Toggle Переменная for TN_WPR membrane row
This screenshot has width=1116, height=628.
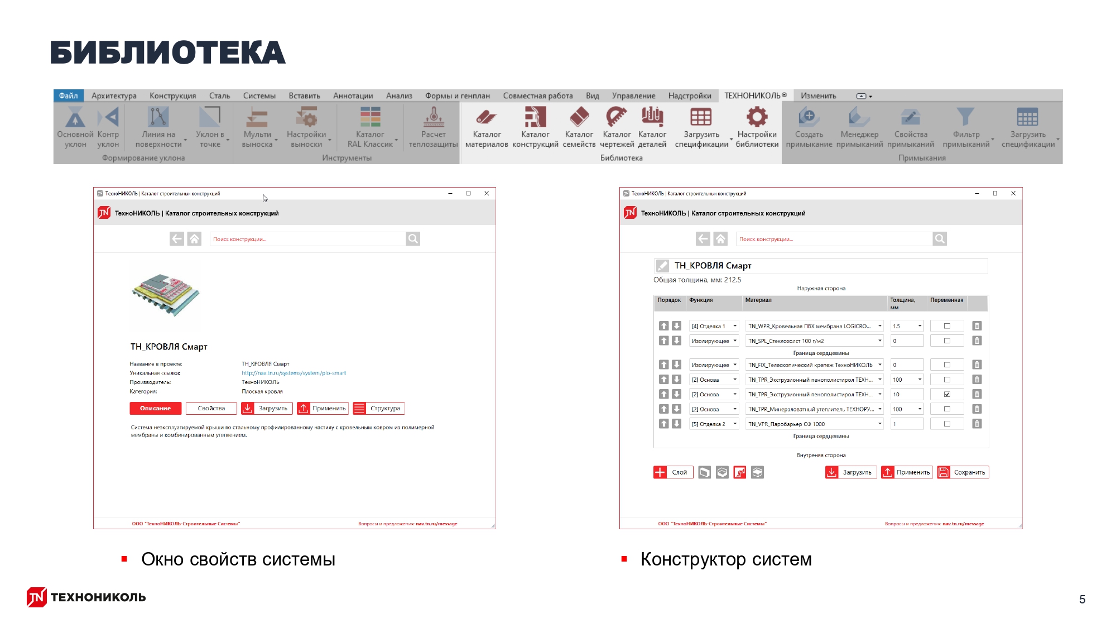click(x=947, y=326)
